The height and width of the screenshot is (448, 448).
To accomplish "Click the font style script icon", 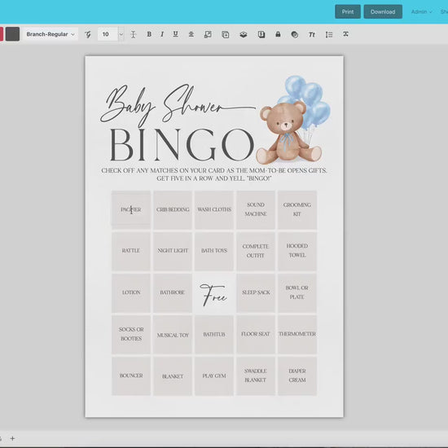I will (88, 34).
